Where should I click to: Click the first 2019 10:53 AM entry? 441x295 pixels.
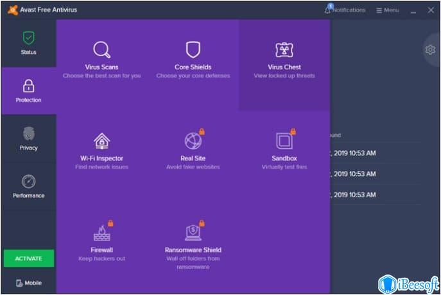pyautogui.click(x=353, y=153)
